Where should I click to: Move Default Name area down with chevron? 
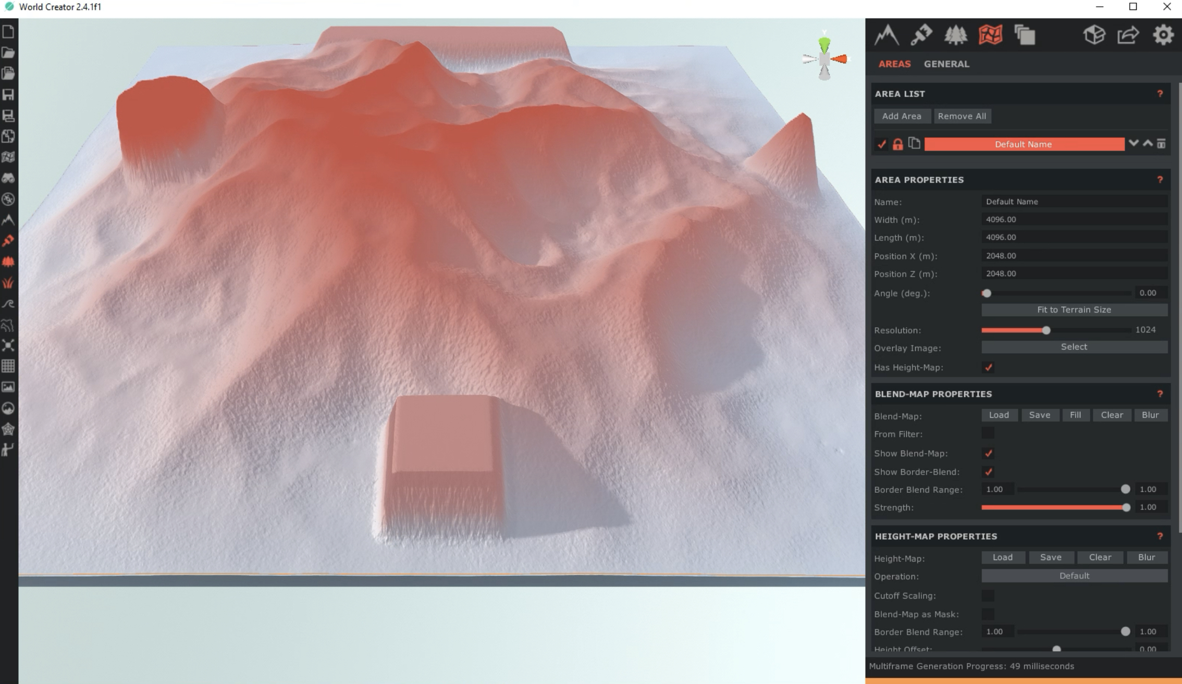[x=1134, y=143]
